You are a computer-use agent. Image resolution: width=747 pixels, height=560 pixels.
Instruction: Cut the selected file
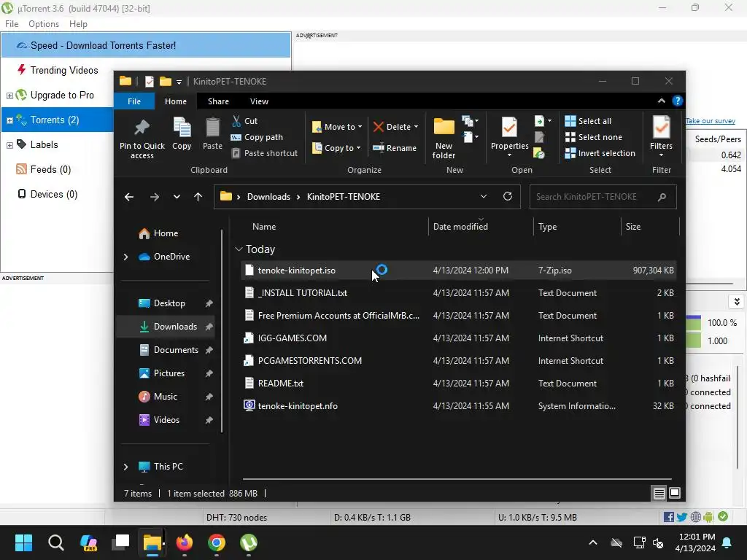(x=245, y=121)
